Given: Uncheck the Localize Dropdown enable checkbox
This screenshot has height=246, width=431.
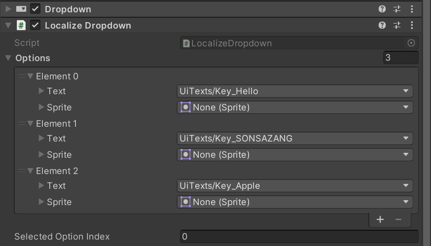Looking at the screenshot, I should 35,25.
